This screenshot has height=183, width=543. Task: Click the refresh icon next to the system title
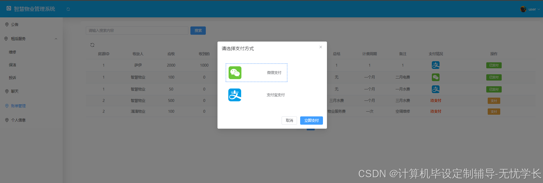coord(68,9)
